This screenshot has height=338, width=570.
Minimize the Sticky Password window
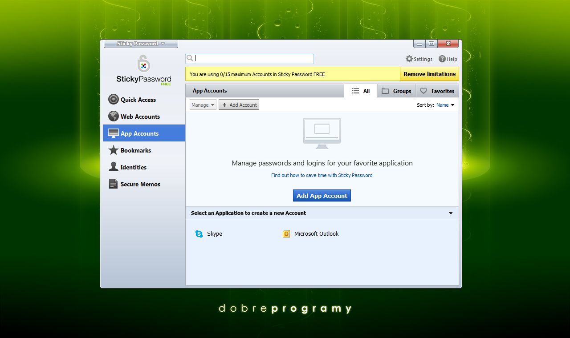tap(419, 44)
